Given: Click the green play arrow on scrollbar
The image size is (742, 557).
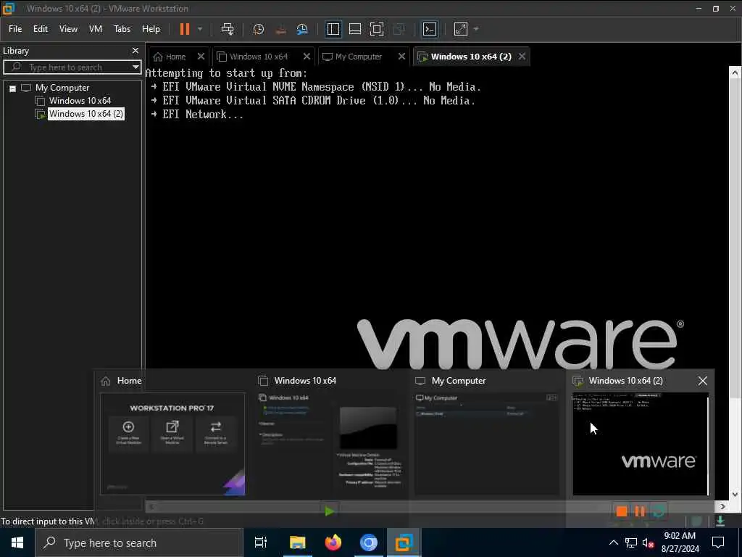Looking at the screenshot, I should pos(330,511).
